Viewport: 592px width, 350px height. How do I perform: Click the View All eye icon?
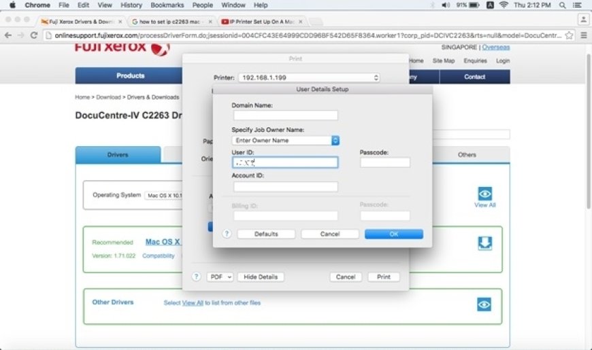485,194
